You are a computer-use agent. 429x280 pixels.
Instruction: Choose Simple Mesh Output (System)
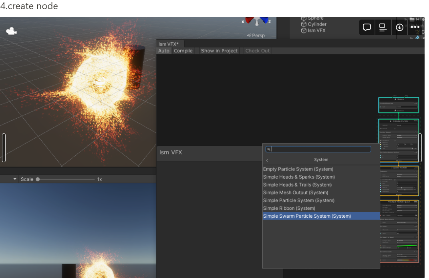pos(321,193)
